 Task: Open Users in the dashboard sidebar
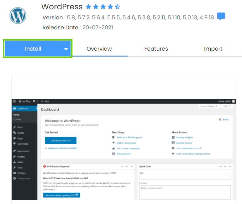[20, 162]
